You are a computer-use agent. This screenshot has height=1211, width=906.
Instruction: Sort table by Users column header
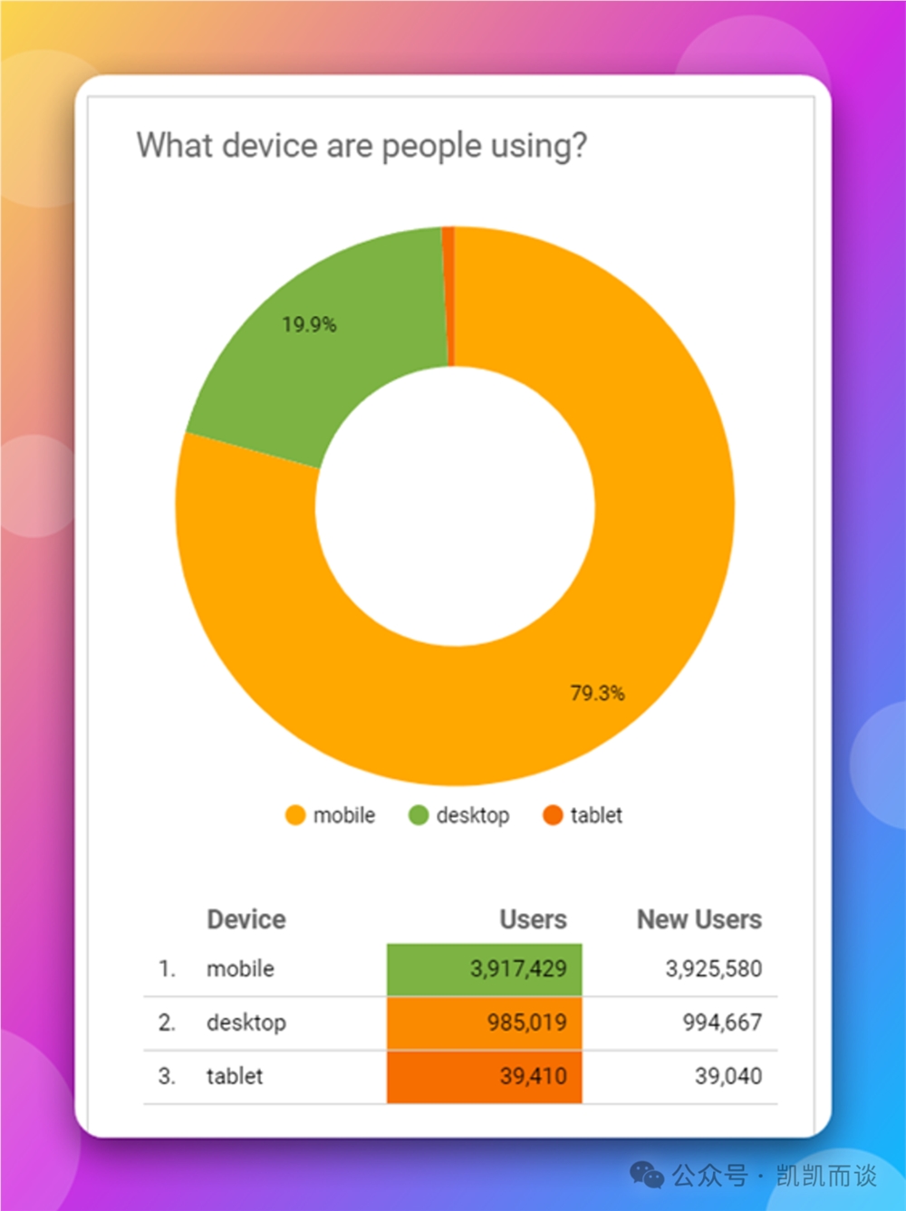click(533, 919)
